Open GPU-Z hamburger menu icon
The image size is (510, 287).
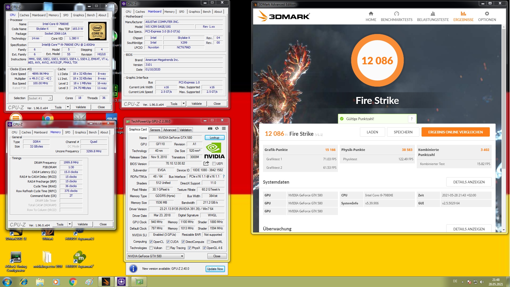point(224,128)
